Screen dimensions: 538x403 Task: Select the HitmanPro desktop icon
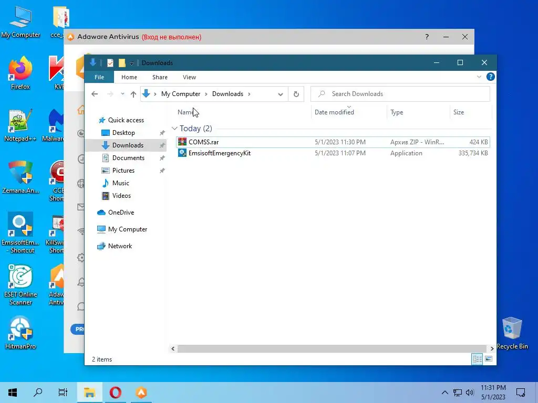[20, 333]
